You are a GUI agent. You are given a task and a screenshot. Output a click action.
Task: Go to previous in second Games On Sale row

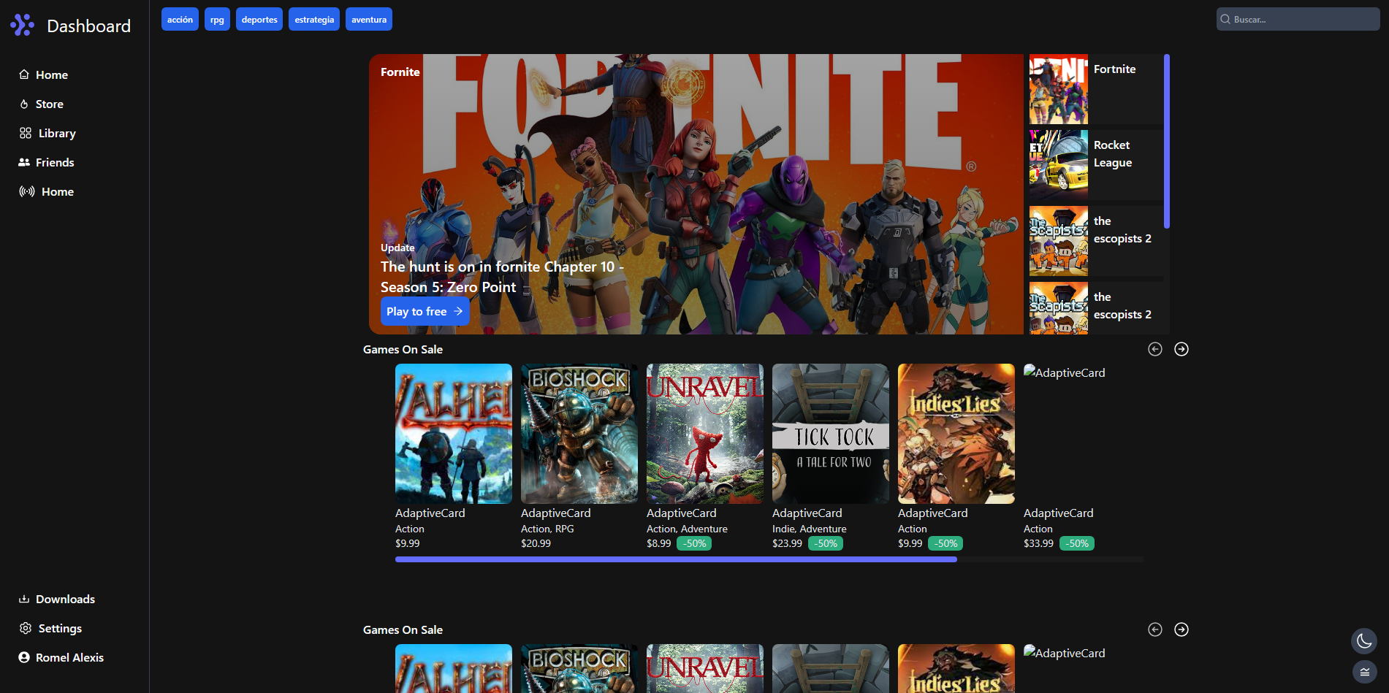coord(1155,629)
